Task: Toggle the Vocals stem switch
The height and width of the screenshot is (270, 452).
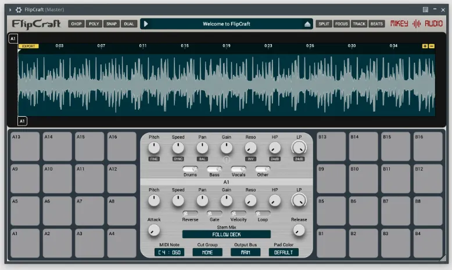Action: coord(239,169)
